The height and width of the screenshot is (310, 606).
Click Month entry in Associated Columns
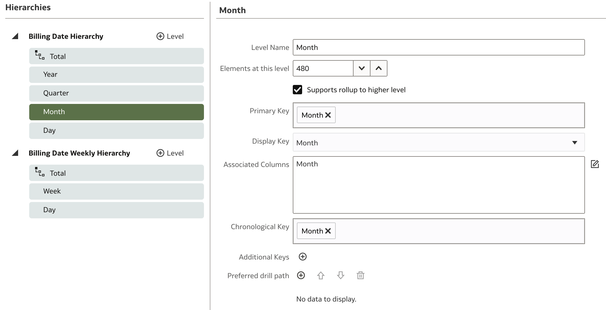[307, 164]
